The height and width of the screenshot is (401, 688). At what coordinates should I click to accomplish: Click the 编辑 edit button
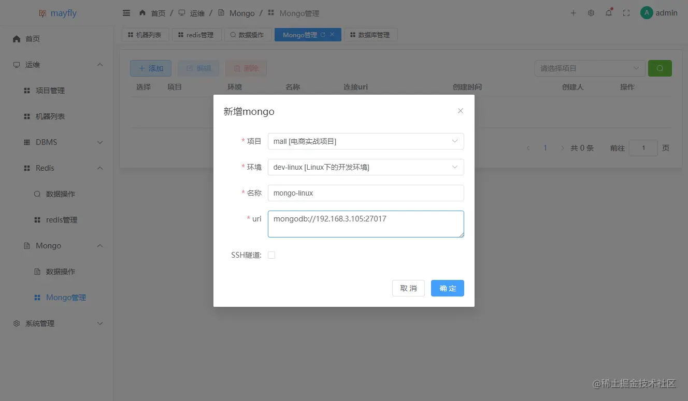tap(198, 68)
